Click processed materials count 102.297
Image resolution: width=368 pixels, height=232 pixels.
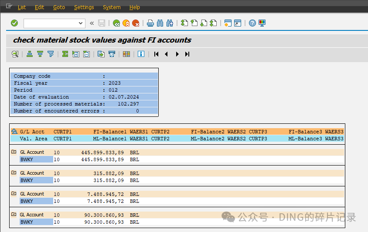coord(128,104)
